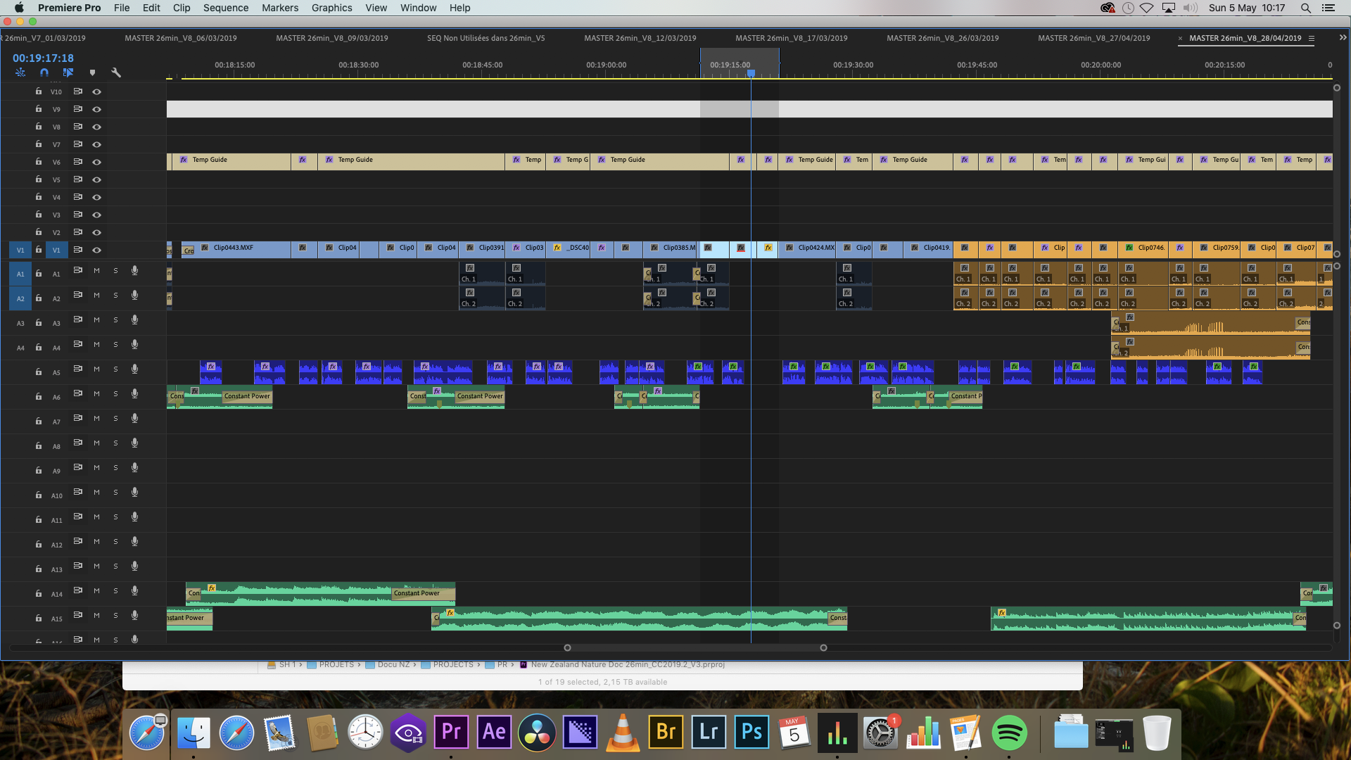Open Spotlight search in menu bar

coord(1305,8)
